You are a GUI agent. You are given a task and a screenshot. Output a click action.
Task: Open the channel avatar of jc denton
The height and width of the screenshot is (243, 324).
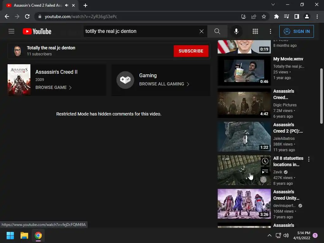[x=17, y=51]
